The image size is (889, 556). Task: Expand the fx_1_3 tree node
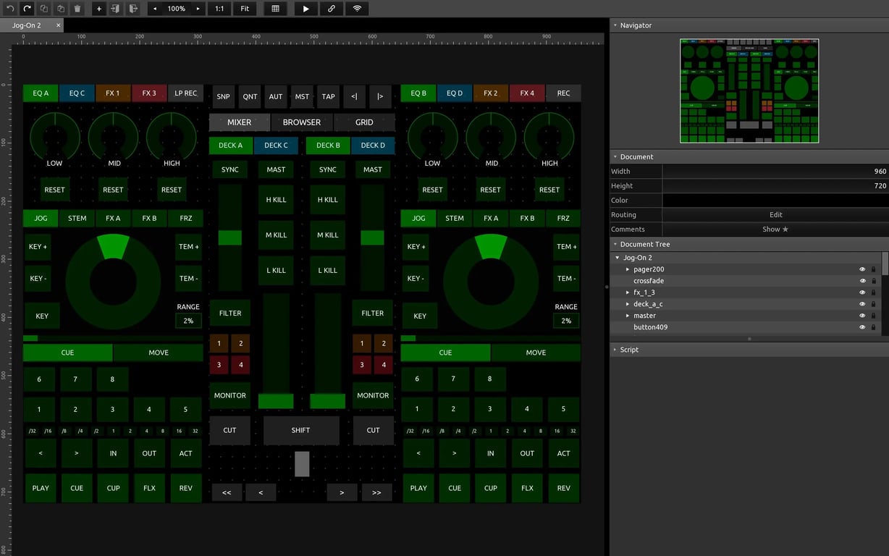click(627, 292)
